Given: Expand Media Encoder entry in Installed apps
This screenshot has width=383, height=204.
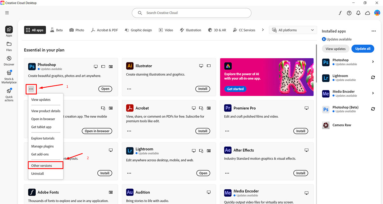Looking at the screenshot, I should coord(373,93).
